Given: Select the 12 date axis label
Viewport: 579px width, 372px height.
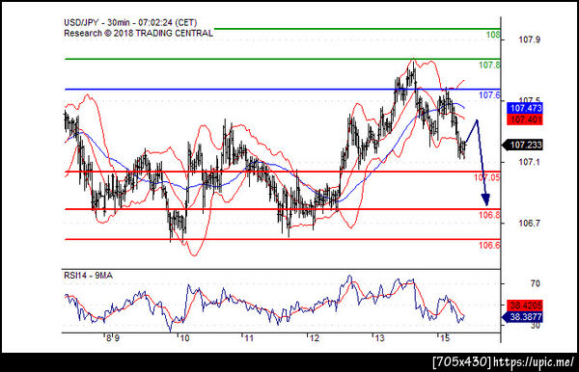Looking at the screenshot, I should coord(314,338).
